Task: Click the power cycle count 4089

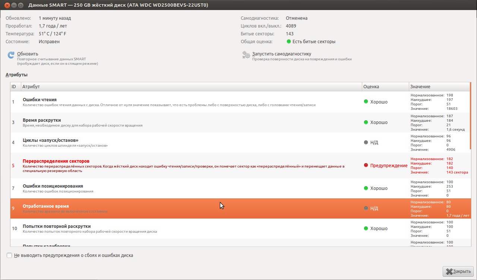Action: [291, 26]
